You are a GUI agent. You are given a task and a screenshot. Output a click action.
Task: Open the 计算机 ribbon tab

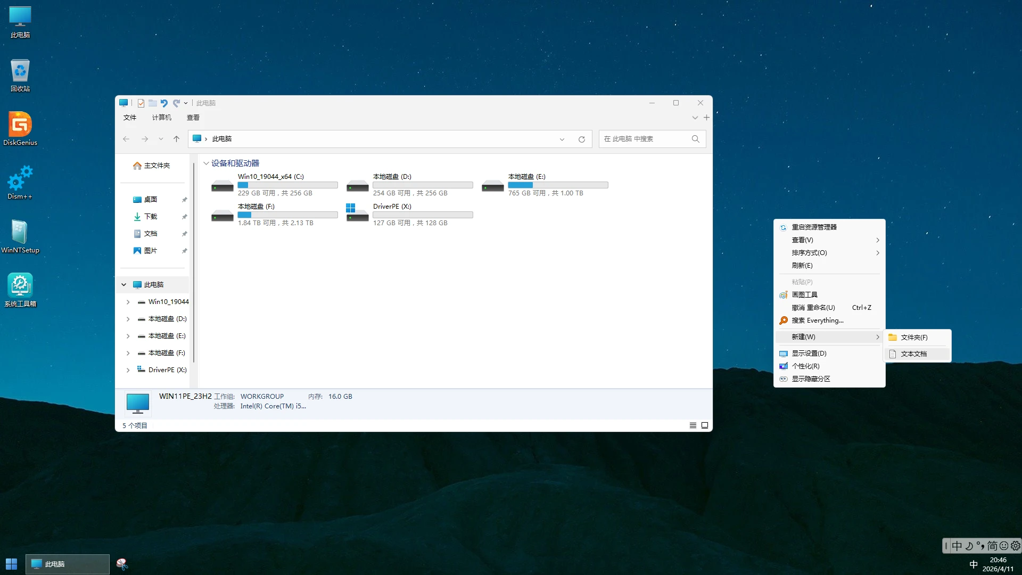coord(162,118)
